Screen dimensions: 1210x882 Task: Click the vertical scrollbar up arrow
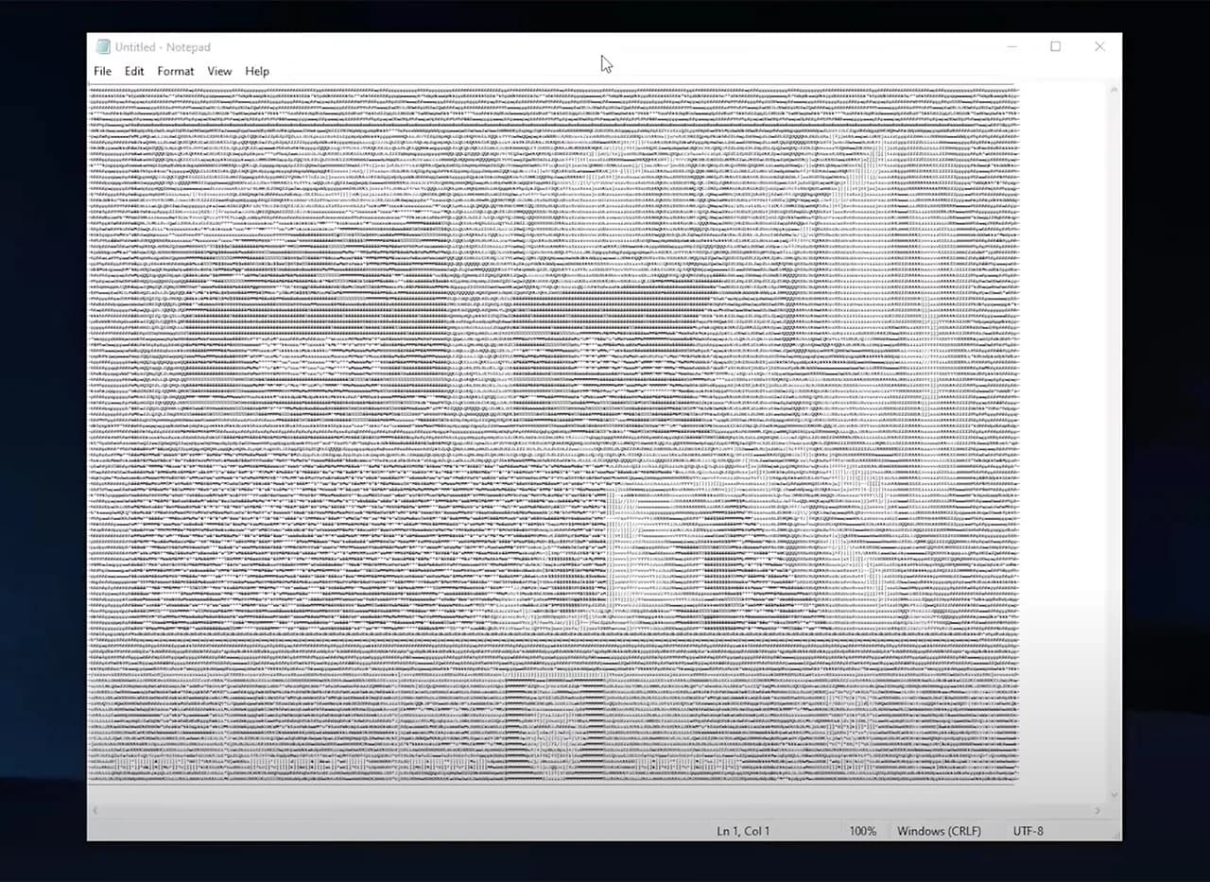[1114, 90]
